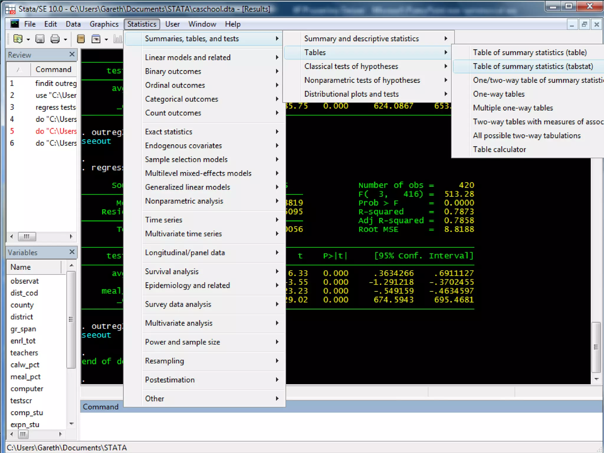The height and width of the screenshot is (453, 604).
Task: Click the testscr variable in list
Action: click(x=21, y=401)
